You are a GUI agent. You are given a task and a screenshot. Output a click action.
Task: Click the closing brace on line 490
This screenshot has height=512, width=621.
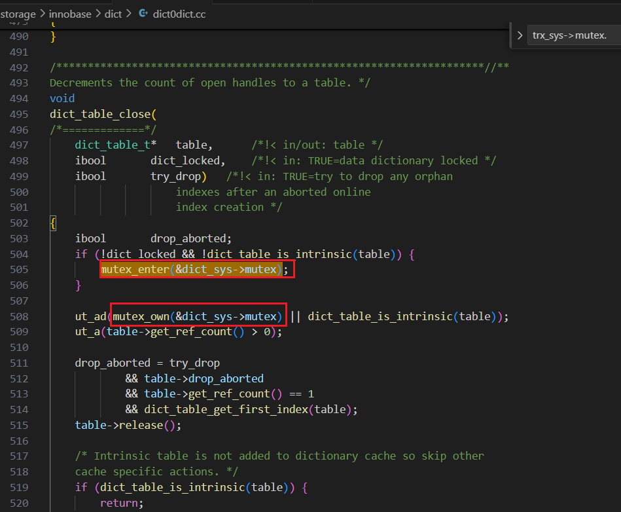53,37
